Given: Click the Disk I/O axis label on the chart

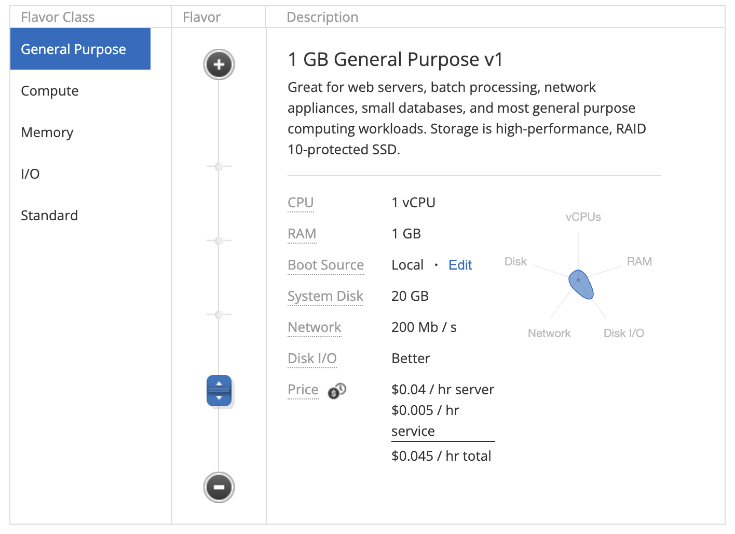Looking at the screenshot, I should coord(623,333).
